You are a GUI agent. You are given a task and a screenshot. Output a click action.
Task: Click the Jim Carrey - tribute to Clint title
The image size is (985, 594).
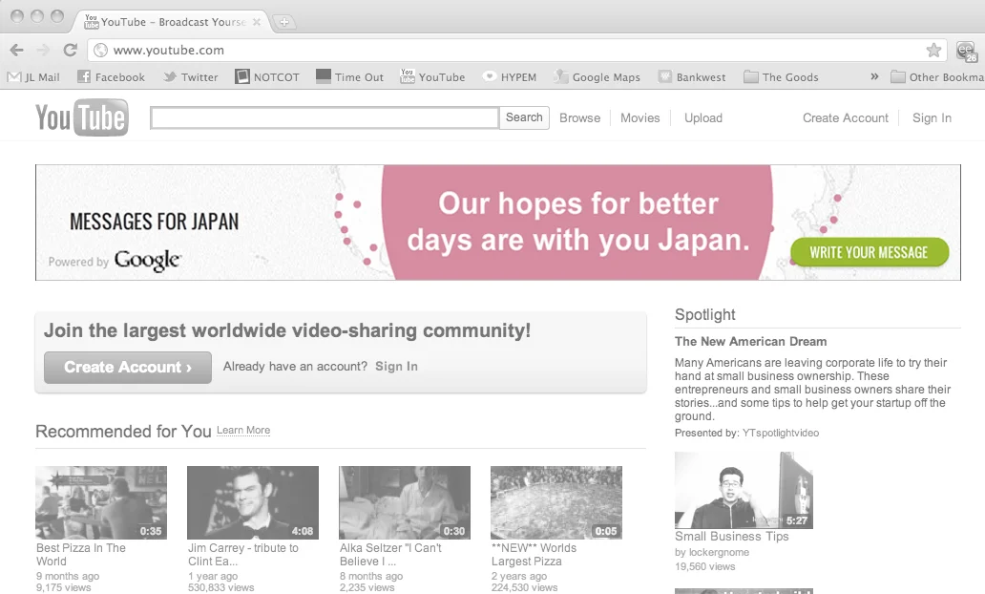(x=243, y=555)
